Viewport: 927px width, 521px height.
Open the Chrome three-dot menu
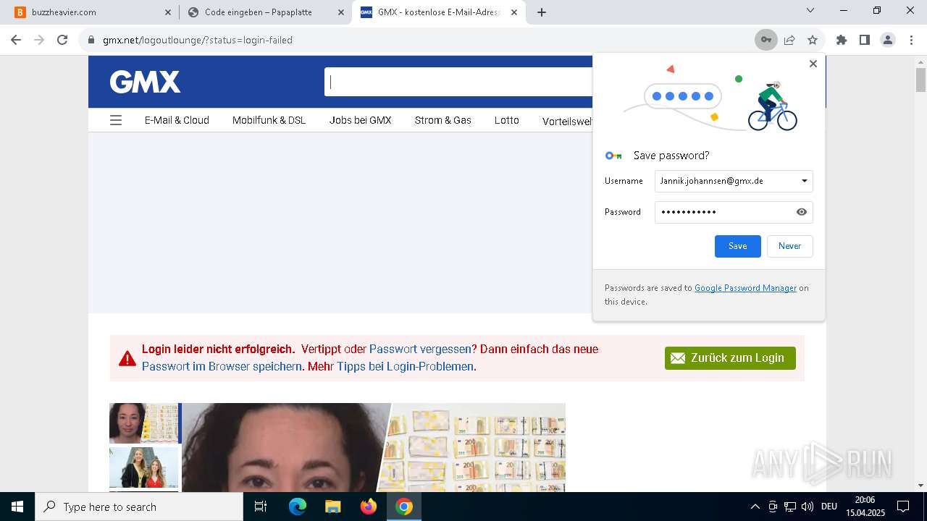(x=911, y=40)
